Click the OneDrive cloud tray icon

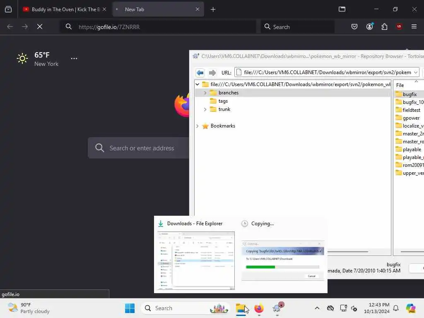click(x=330, y=308)
